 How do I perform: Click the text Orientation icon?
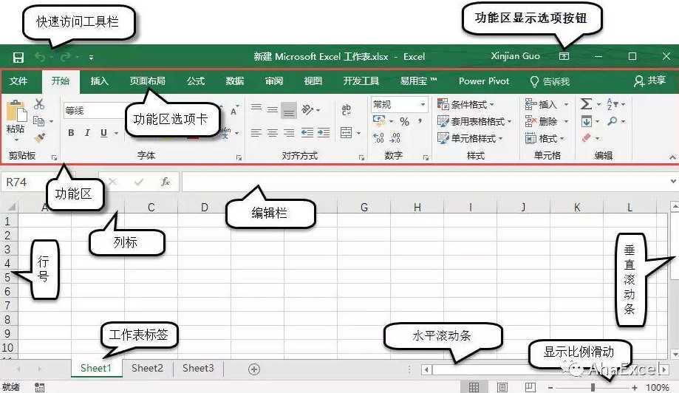pyautogui.click(x=307, y=110)
